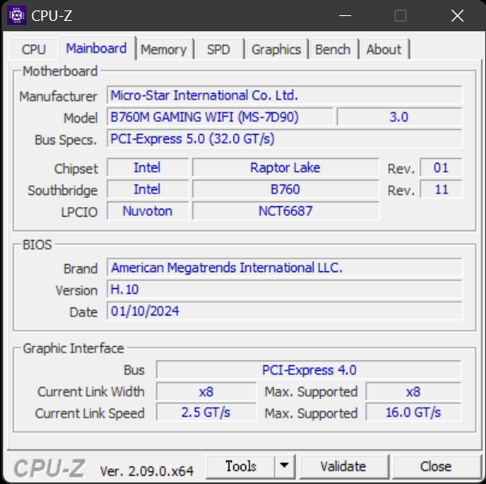Click the Close button at bottom
Image resolution: width=486 pixels, height=484 pixels.
[435, 466]
